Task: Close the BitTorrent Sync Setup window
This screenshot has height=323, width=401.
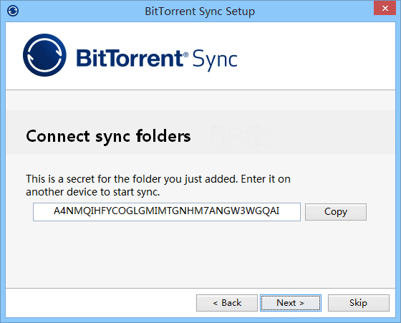Action: 385,8
